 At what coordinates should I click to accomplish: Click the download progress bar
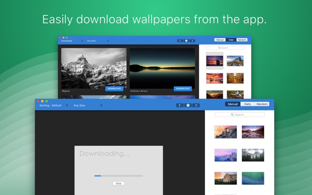pos(119,176)
